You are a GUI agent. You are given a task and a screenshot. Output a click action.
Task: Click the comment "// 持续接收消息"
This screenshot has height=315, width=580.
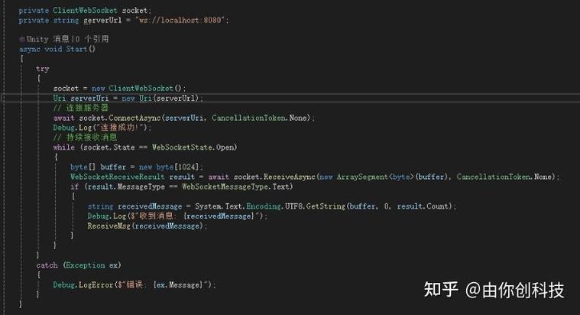click(86, 138)
